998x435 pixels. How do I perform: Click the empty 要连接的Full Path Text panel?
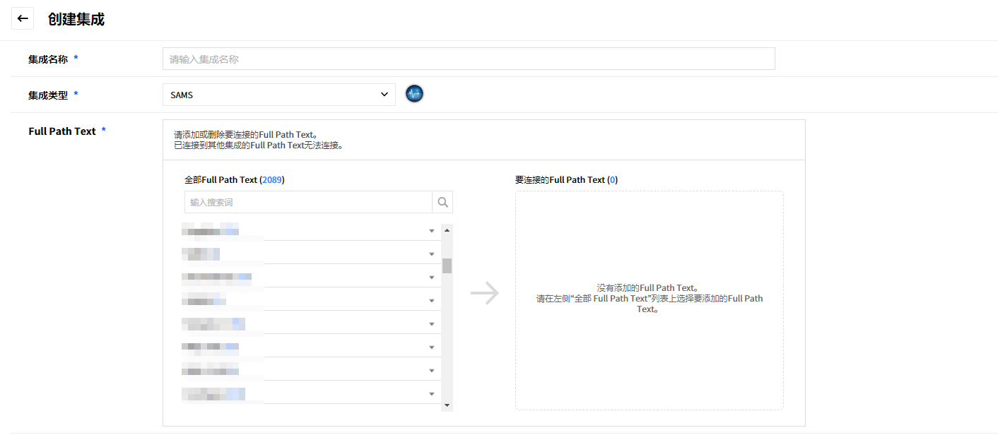pos(649,353)
